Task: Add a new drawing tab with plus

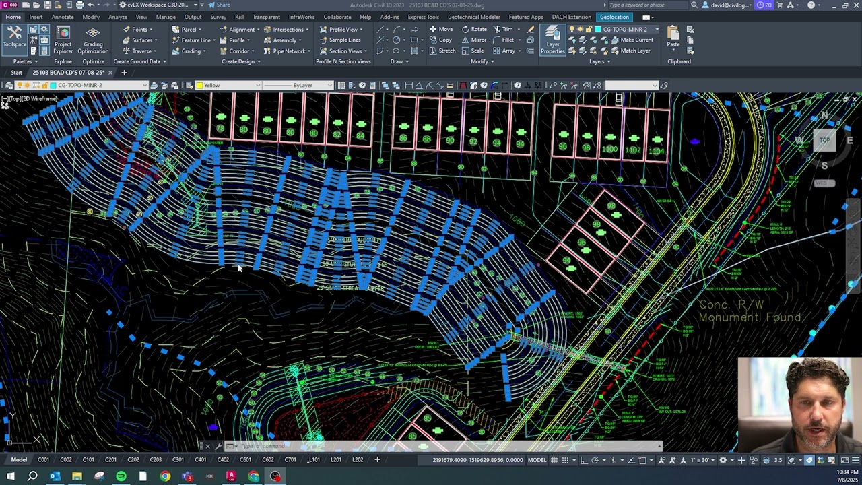Action: click(x=124, y=73)
